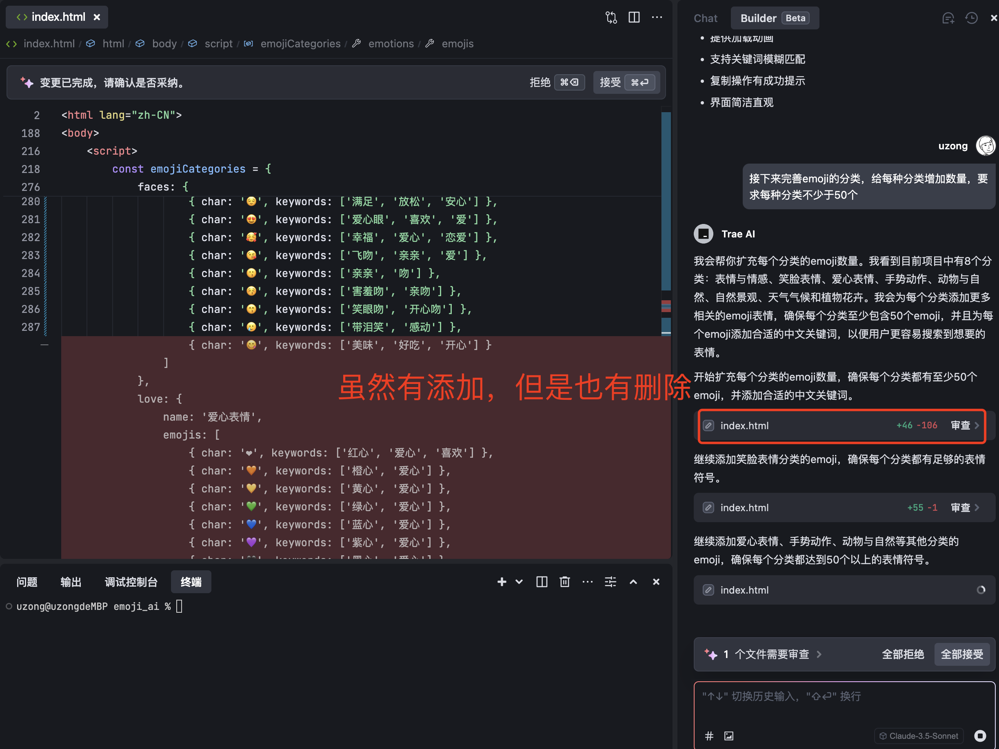The width and height of the screenshot is (999, 749).
Task: Open the new terminal dropdown arrow
Action: click(x=519, y=581)
